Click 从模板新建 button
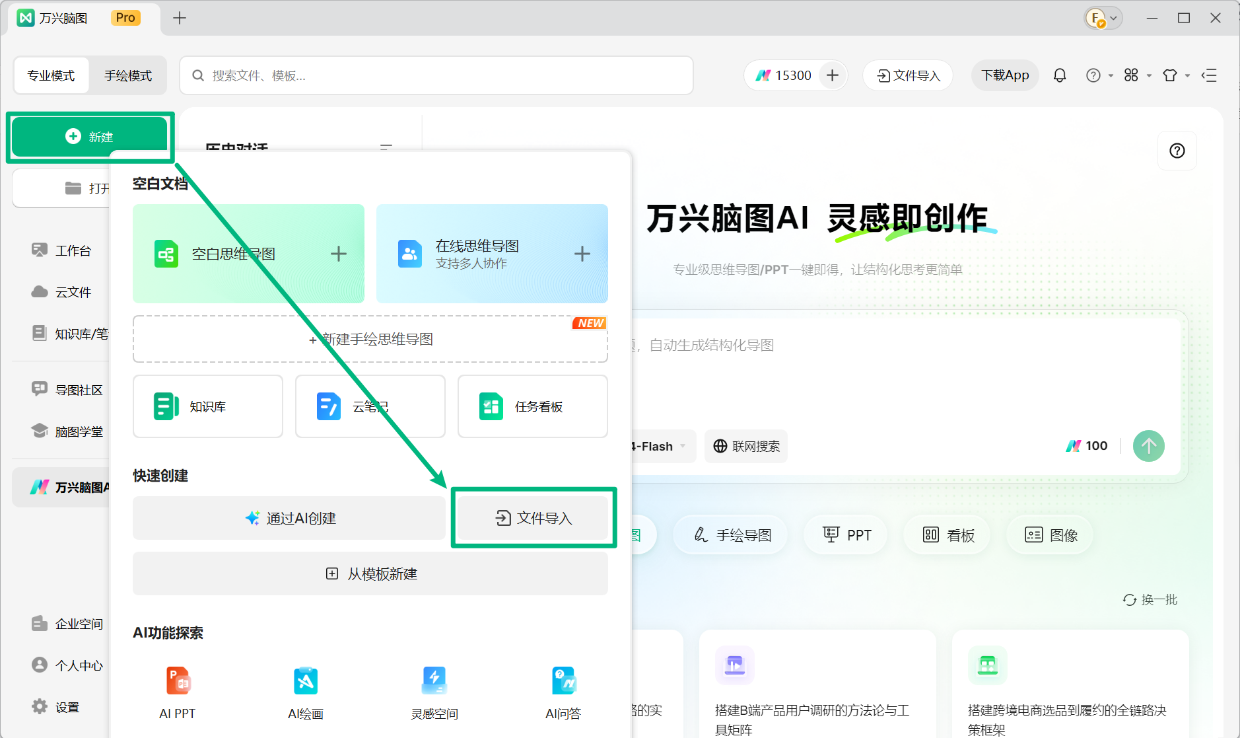Image resolution: width=1240 pixels, height=738 pixels. [x=370, y=573]
